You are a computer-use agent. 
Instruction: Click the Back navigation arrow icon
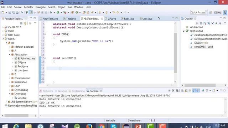point(118,12)
